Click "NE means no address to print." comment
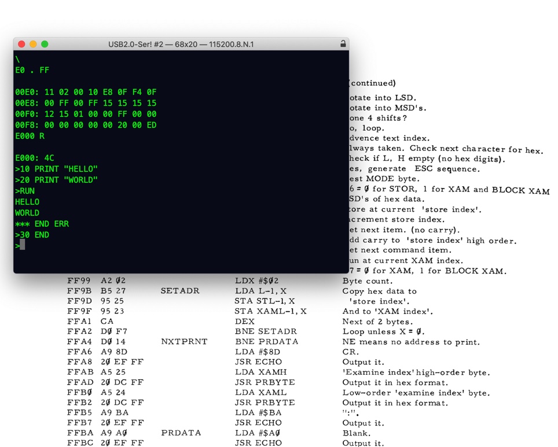558x447 pixels. 411,342
